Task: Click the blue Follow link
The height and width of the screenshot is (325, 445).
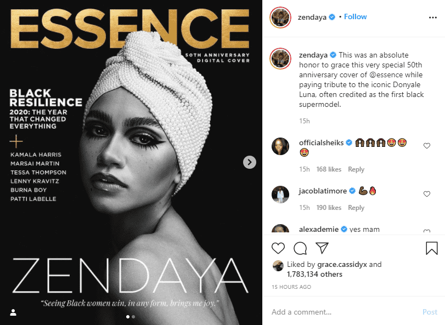Action: click(x=356, y=17)
